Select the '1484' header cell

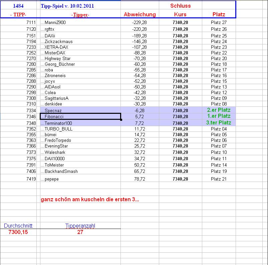[x=18, y=6]
